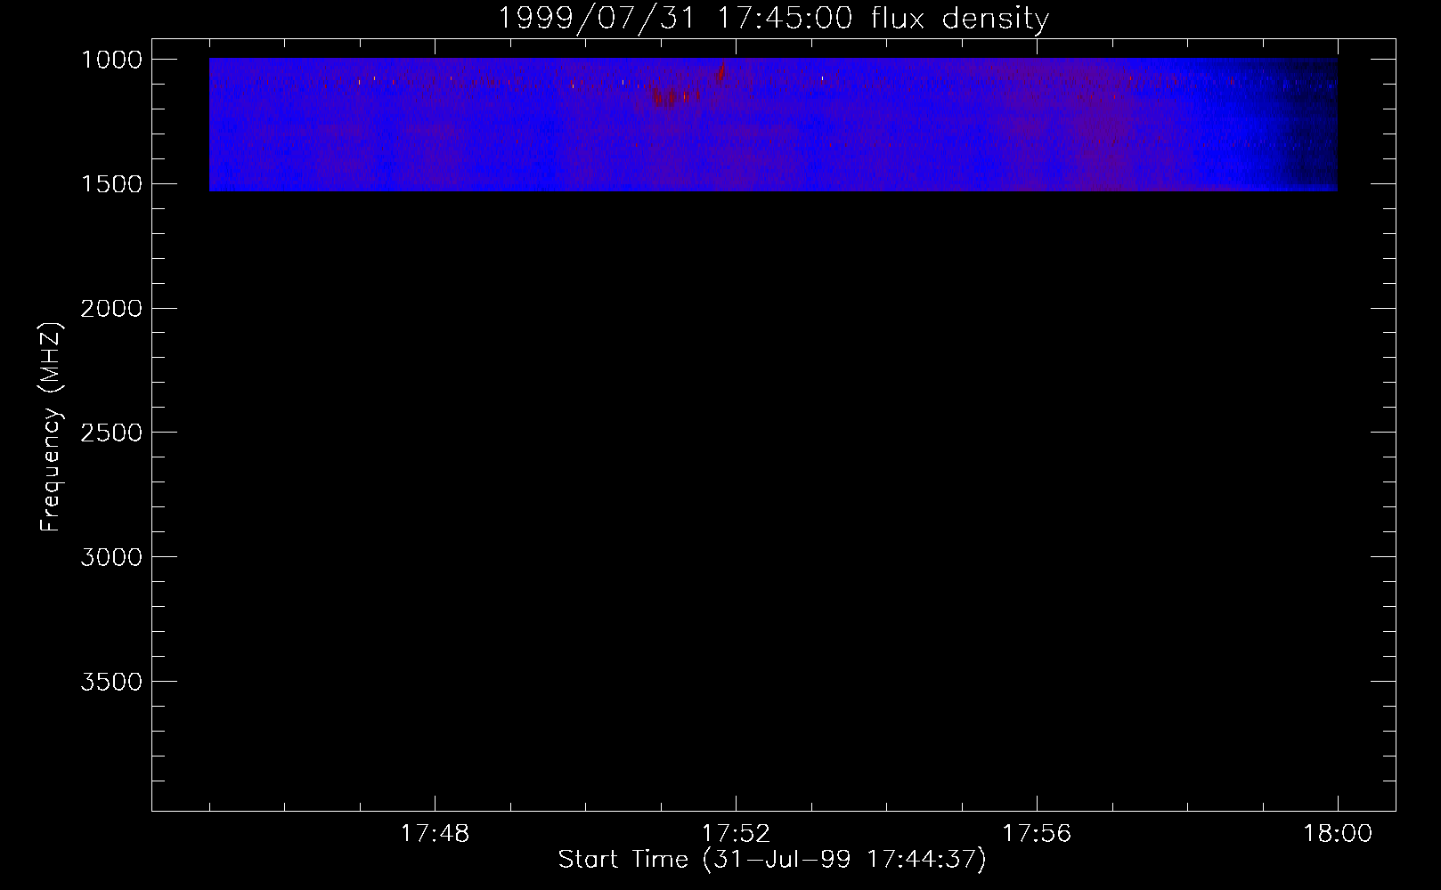Click the 17:48 time tick label
Image resolution: width=1441 pixels, height=890 pixels.
[x=435, y=834]
